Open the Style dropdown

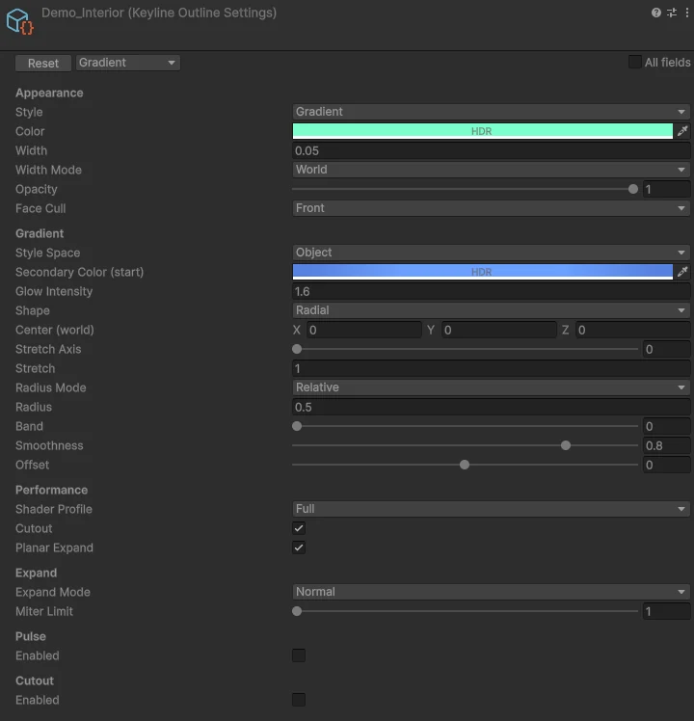pyautogui.click(x=492, y=112)
